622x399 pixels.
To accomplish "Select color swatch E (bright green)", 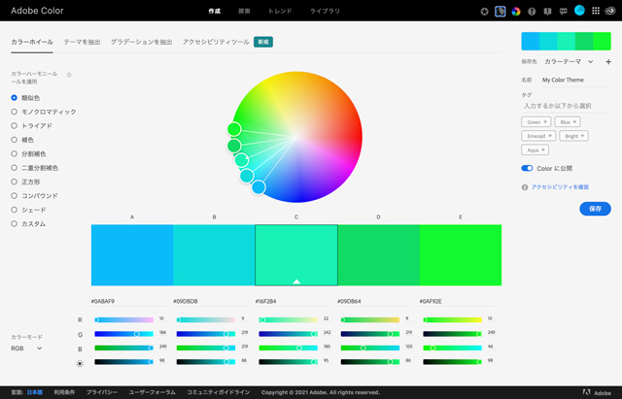I will pyautogui.click(x=461, y=255).
